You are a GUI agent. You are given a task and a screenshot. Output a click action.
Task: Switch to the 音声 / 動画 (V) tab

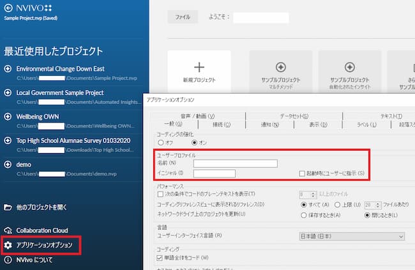point(198,116)
